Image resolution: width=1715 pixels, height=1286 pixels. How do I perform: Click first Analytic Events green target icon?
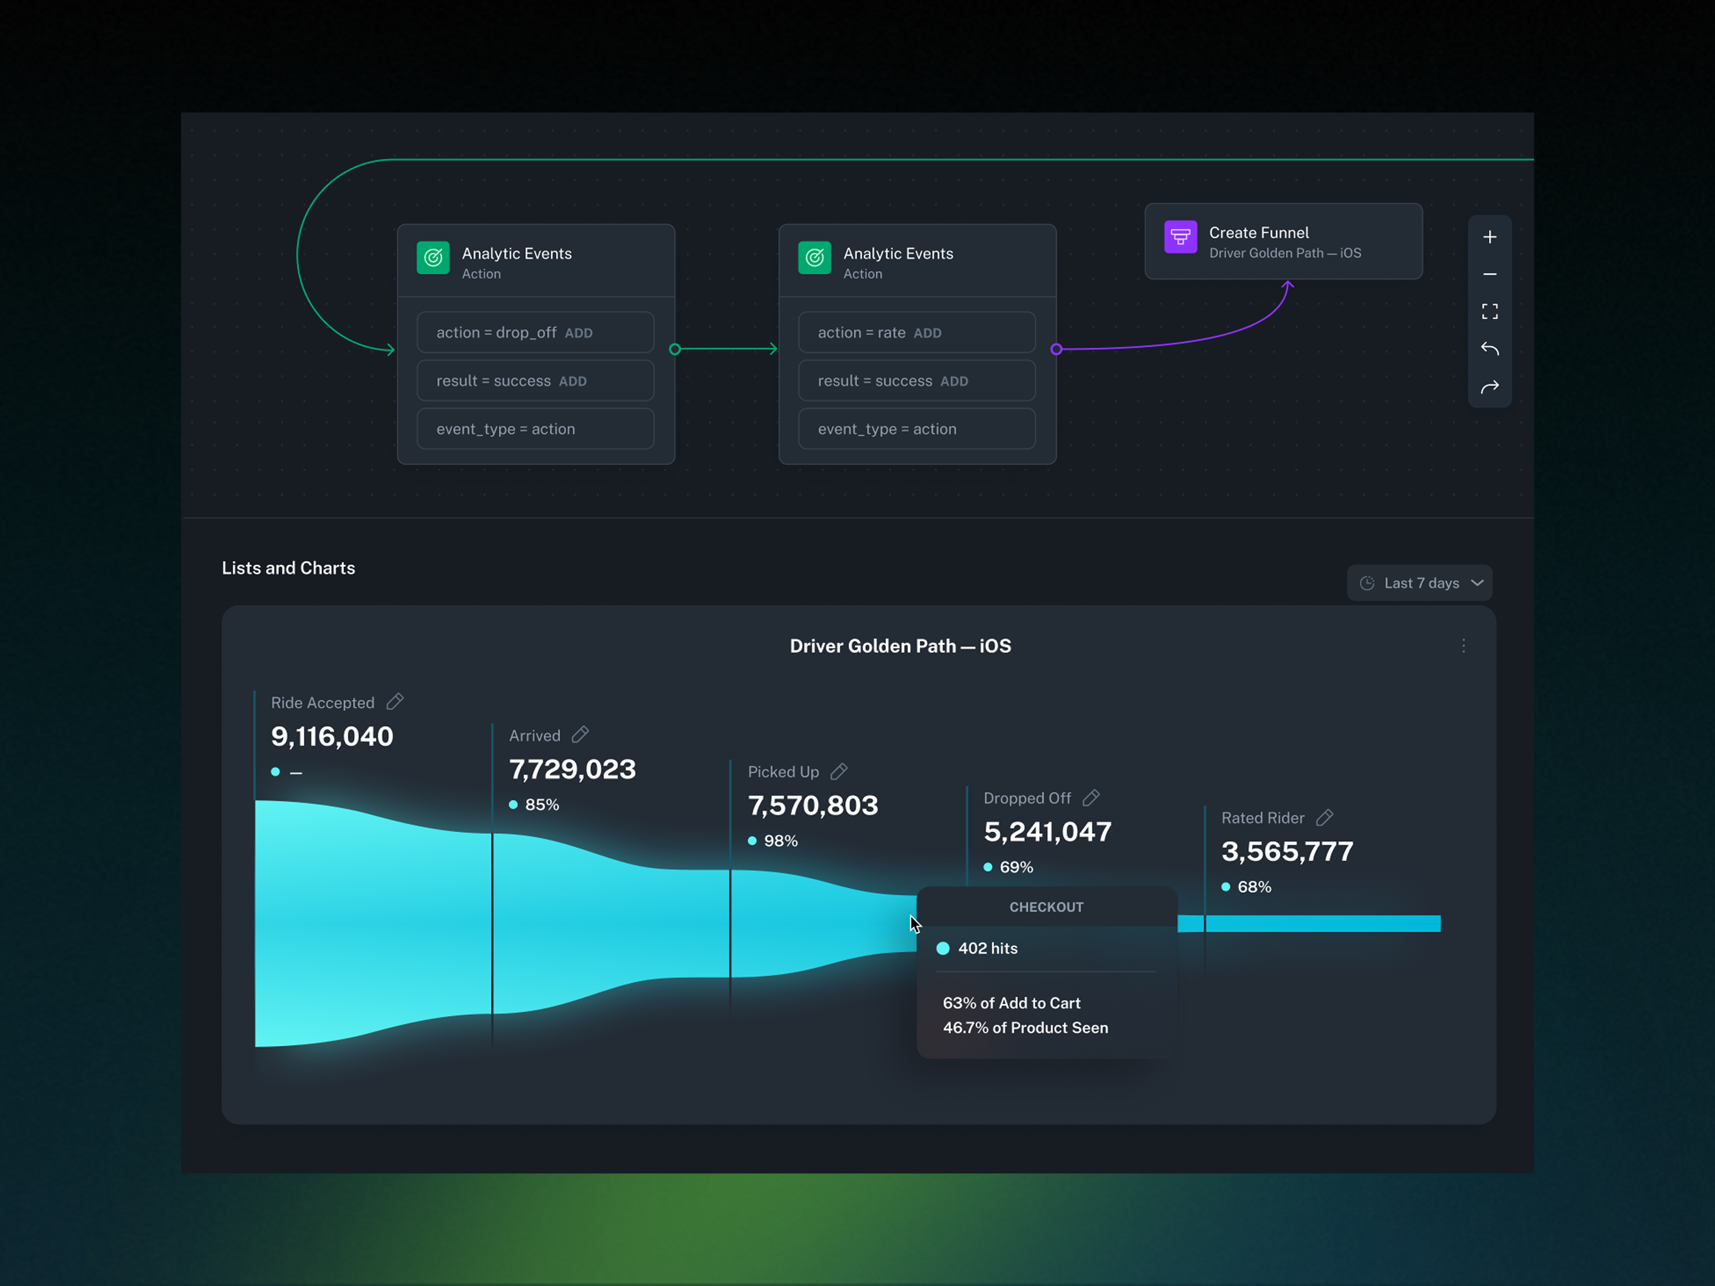(x=433, y=258)
